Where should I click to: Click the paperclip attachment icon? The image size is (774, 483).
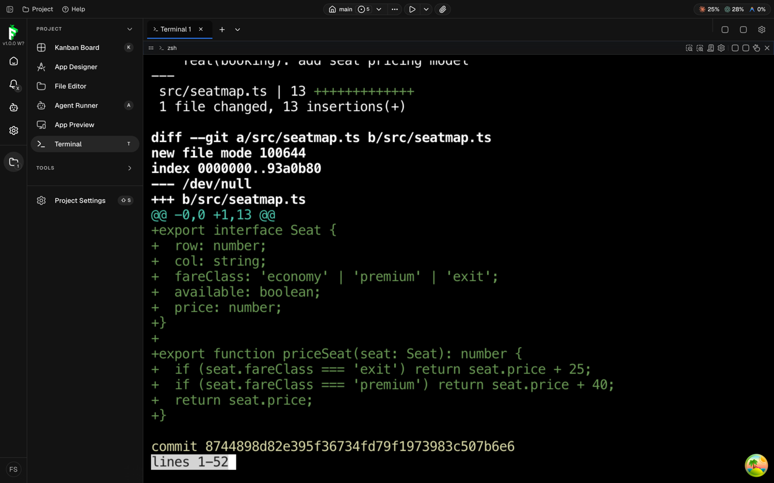442,9
